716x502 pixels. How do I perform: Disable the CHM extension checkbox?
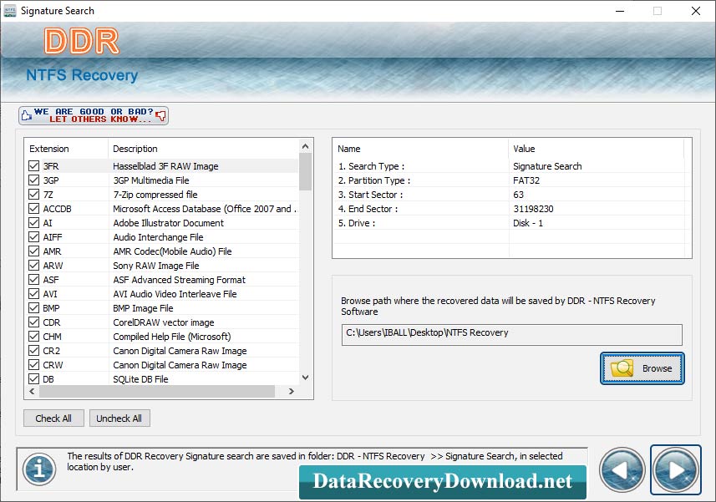tap(33, 337)
